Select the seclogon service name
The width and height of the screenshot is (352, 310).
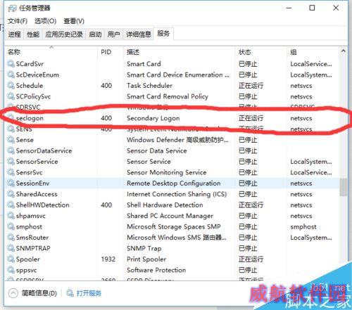click(30, 118)
